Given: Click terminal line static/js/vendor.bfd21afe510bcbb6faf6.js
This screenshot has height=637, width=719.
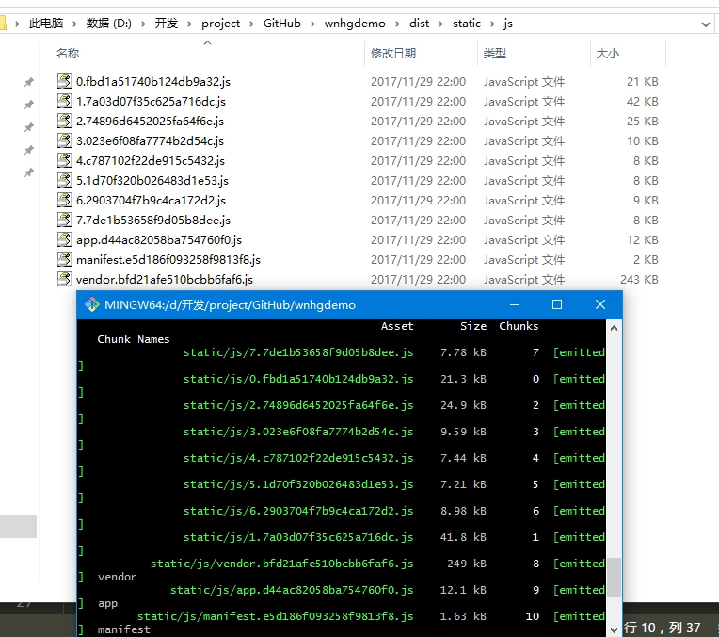Looking at the screenshot, I should [x=282, y=563].
